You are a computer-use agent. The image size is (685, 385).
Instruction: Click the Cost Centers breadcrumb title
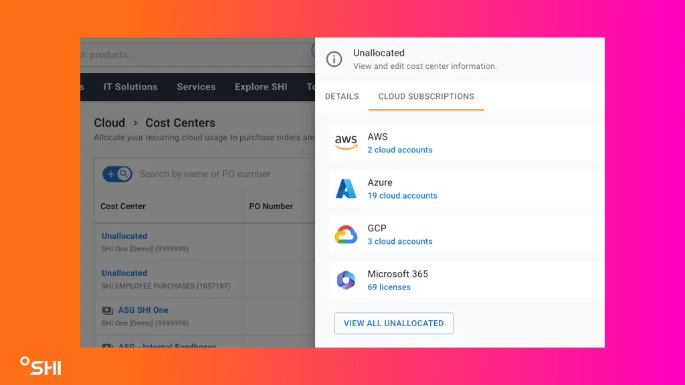[180, 123]
